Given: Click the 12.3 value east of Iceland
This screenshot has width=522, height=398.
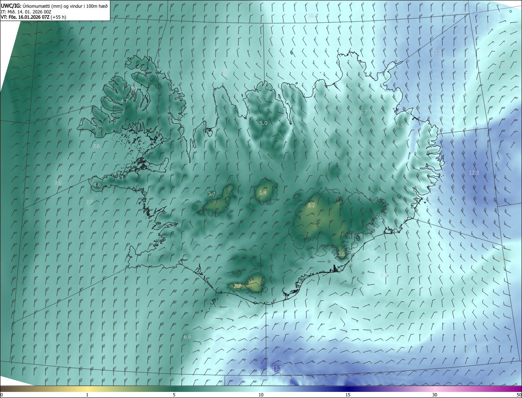Looking at the screenshot, I should [474, 173].
